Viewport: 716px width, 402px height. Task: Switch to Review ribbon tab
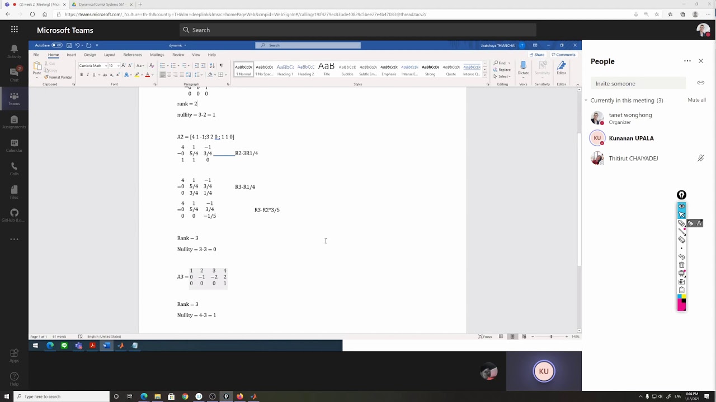pyautogui.click(x=178, y=55)
